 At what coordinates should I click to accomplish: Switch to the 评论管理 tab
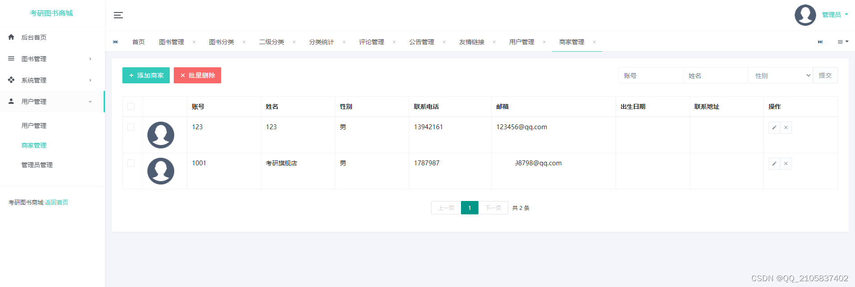pos(372,42)
